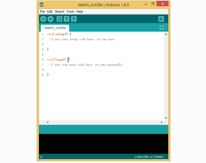Open the Edit menu
The height and width of the screenshot is (163, 206).
pyautogui.click(x=50, y=12)
